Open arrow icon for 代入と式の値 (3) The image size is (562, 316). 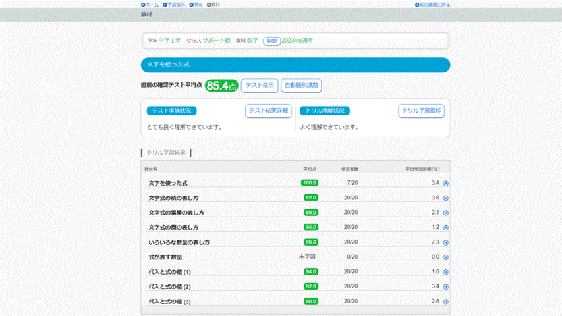click(x=445, y=302)
